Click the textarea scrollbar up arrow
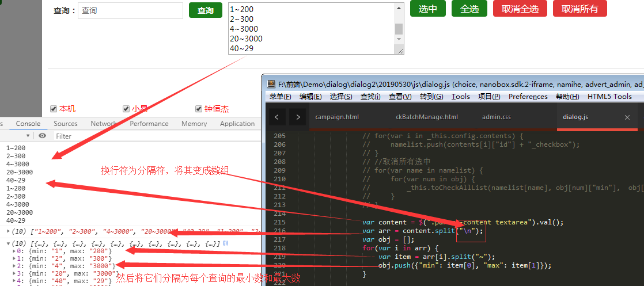 click(399, 8)
